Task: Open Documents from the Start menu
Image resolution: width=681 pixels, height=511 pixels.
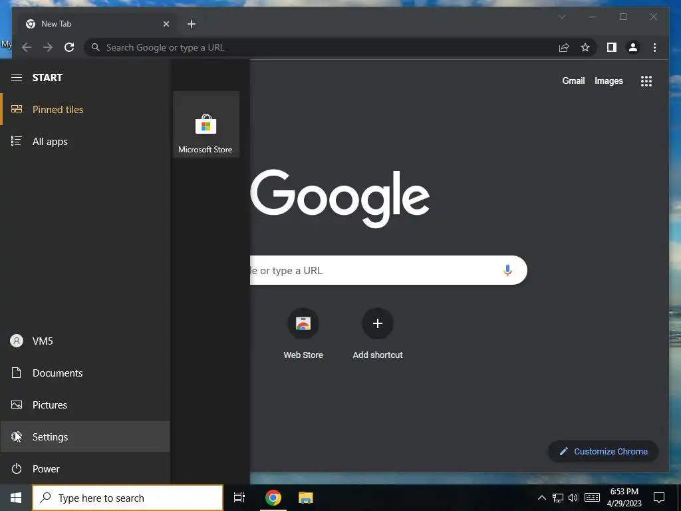Action: [x=85, y=373]
